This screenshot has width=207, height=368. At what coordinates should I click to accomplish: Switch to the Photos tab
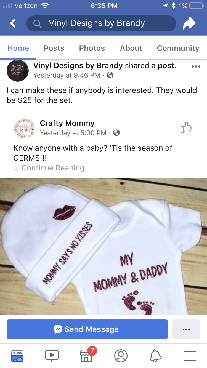(92, 48)
